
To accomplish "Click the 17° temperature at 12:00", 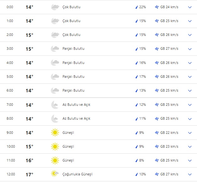I will [x=29, y=174].
